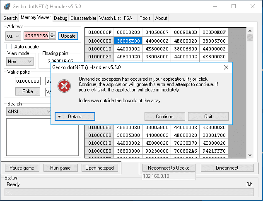Click the Value poke address field 01000000

click(28, 81)
